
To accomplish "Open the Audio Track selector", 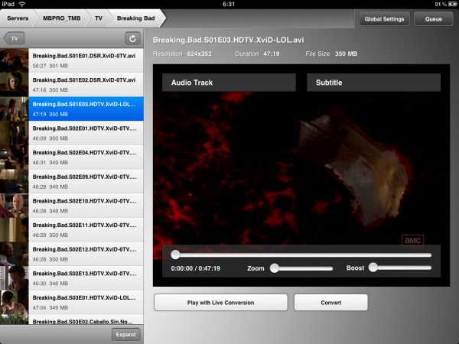I will point(229,83).
